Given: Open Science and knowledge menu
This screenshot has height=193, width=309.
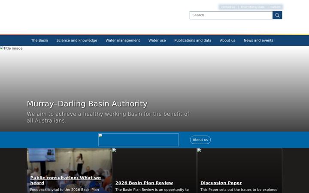Looking at the screenshot, I should pos(77,40).
